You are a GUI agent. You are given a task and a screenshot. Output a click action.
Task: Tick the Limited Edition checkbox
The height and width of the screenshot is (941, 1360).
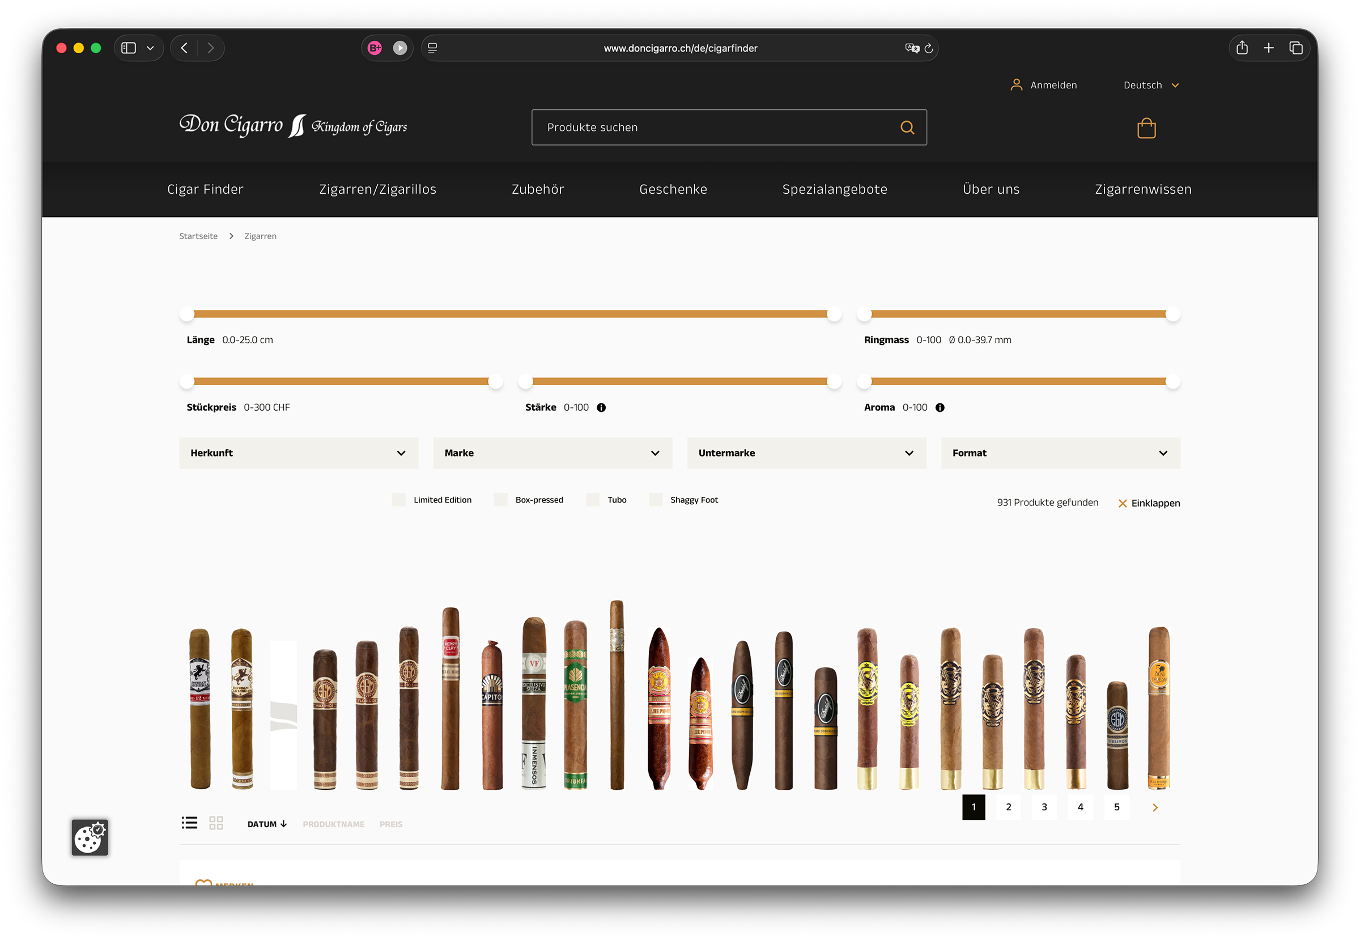point(399,500)
